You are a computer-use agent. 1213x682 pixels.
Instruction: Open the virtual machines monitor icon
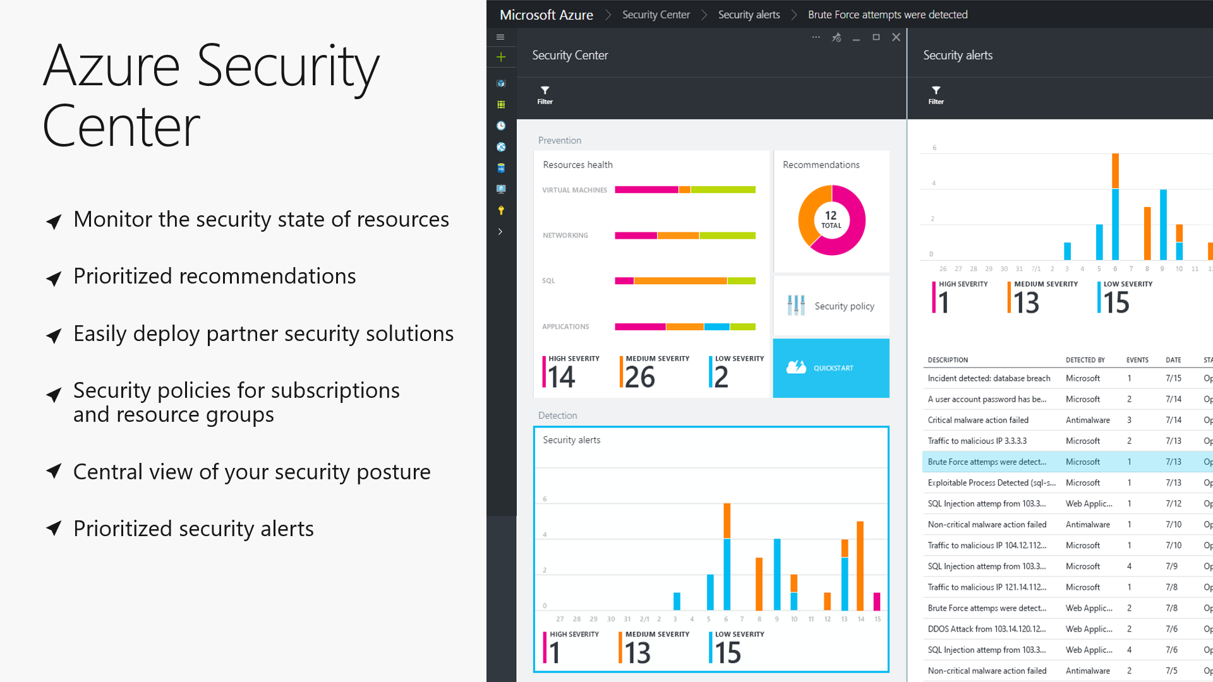tap(501, 189)
